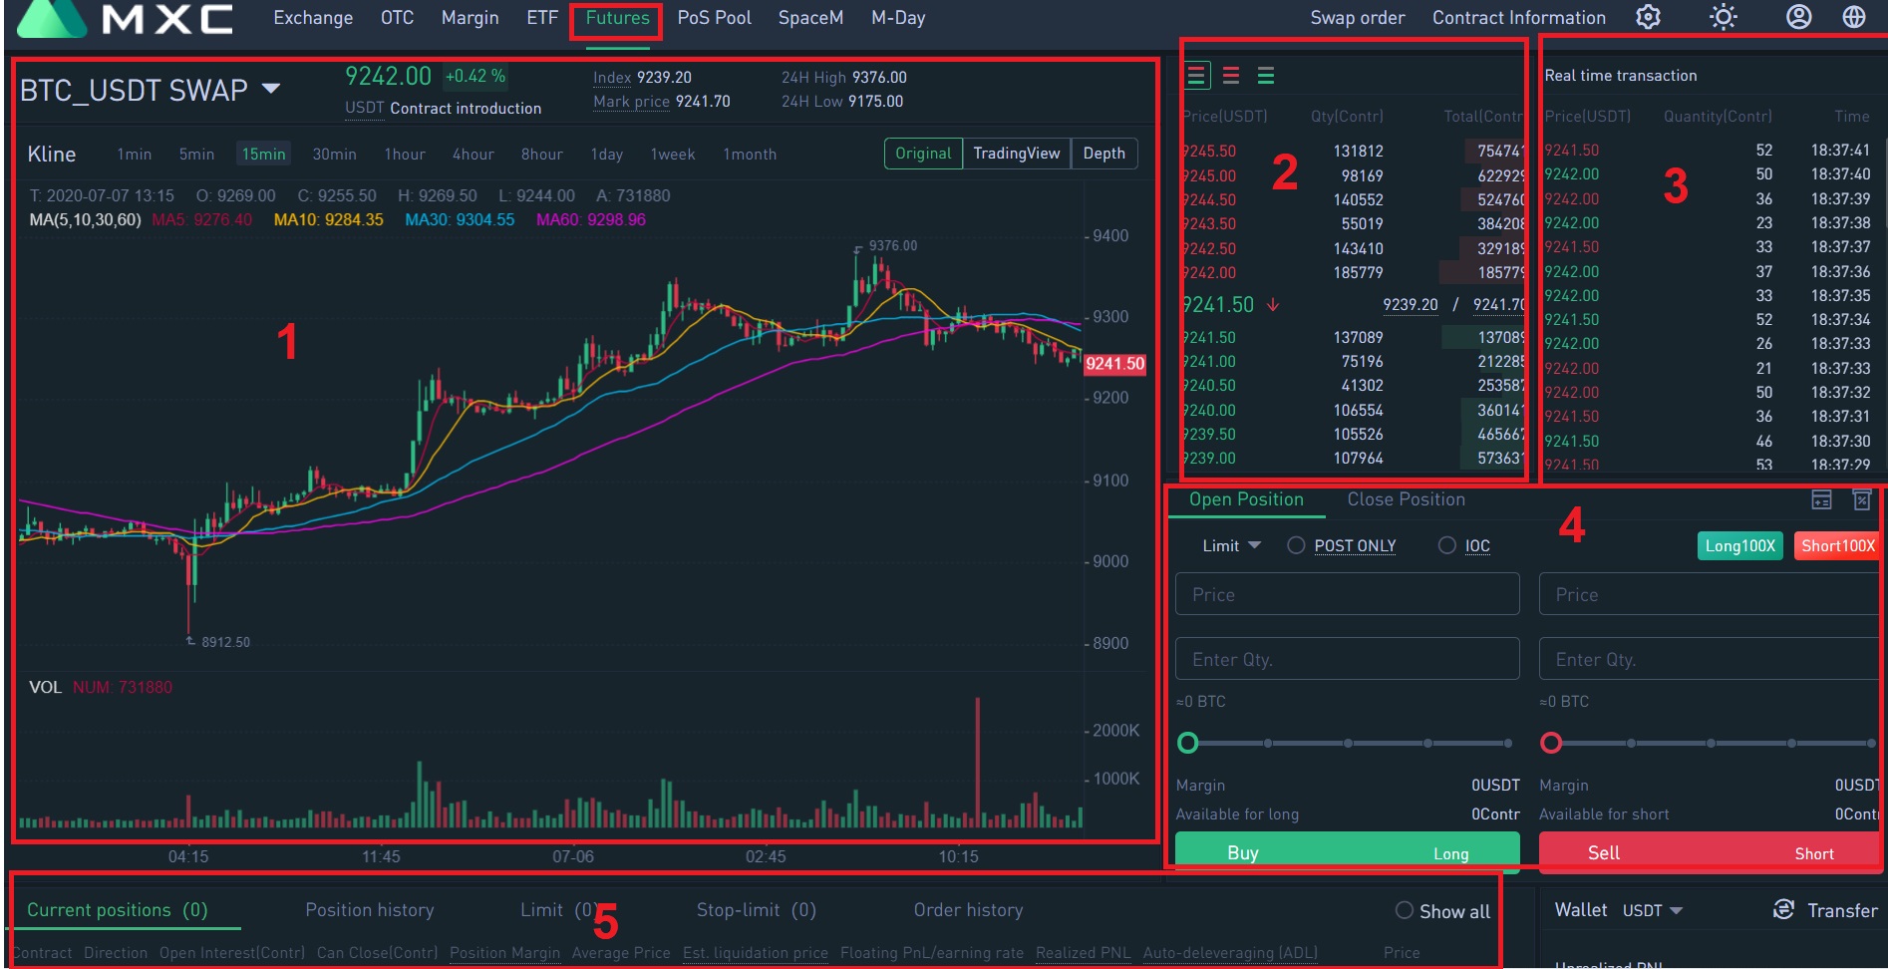Open the Limit order type dropdown
The image size is (1888, 969).
pos(1231,545)
